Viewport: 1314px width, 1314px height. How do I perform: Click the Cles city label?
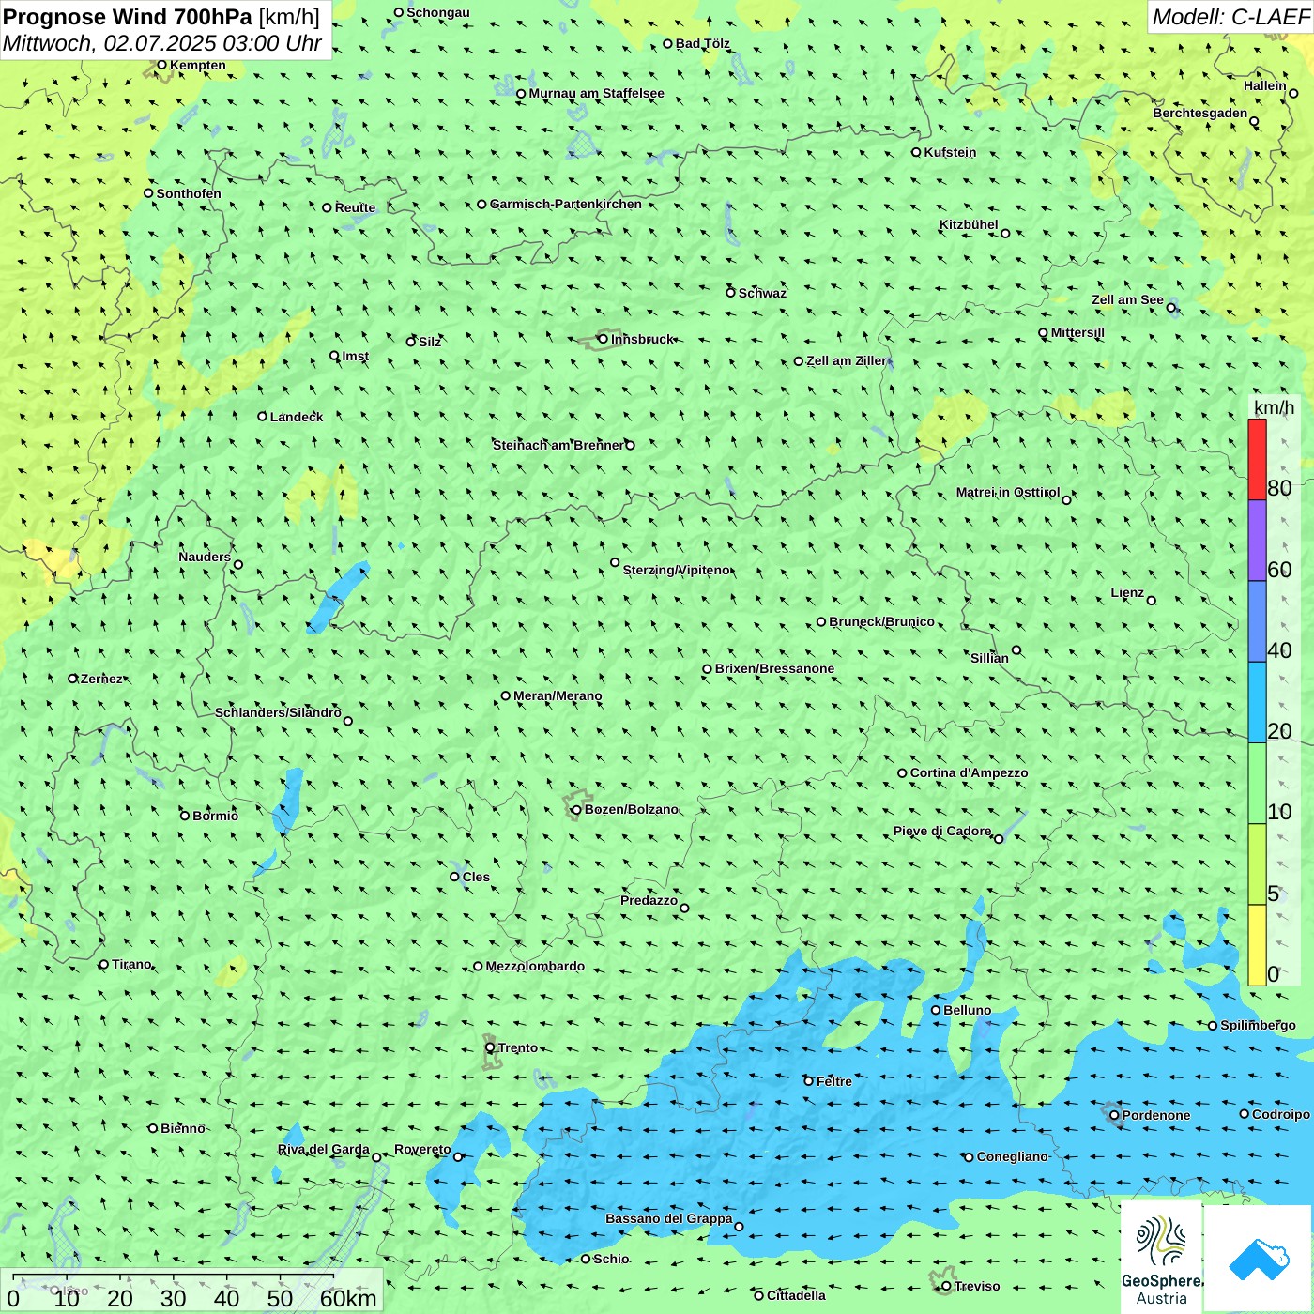click(476, 877)
